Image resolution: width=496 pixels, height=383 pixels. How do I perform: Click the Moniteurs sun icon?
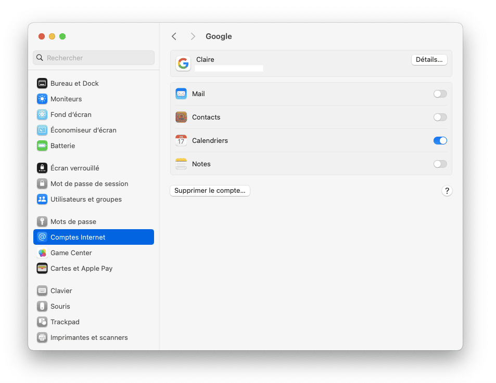click(x=42, y=99)
